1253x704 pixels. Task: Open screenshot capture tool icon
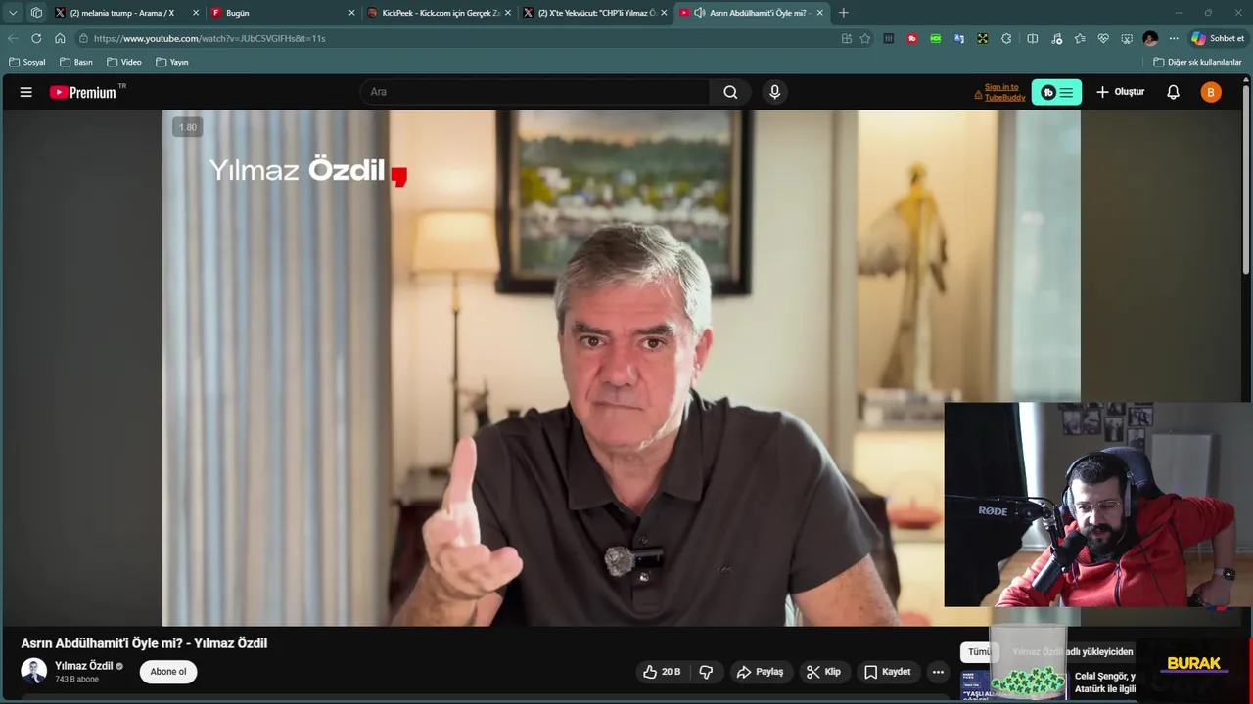[1127, 38]
